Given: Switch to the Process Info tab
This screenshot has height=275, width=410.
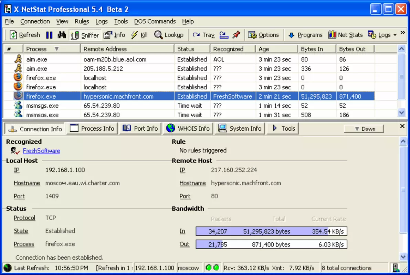Looking at the screenshot, I should point(92,129).
